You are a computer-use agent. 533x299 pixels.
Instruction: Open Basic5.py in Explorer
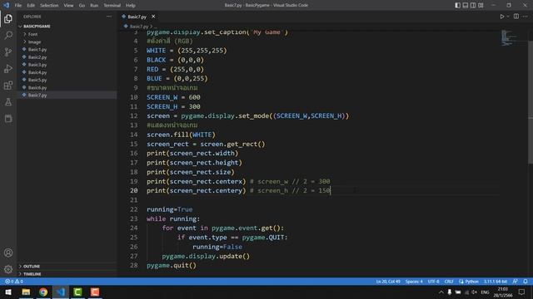(x=37, y=80)
